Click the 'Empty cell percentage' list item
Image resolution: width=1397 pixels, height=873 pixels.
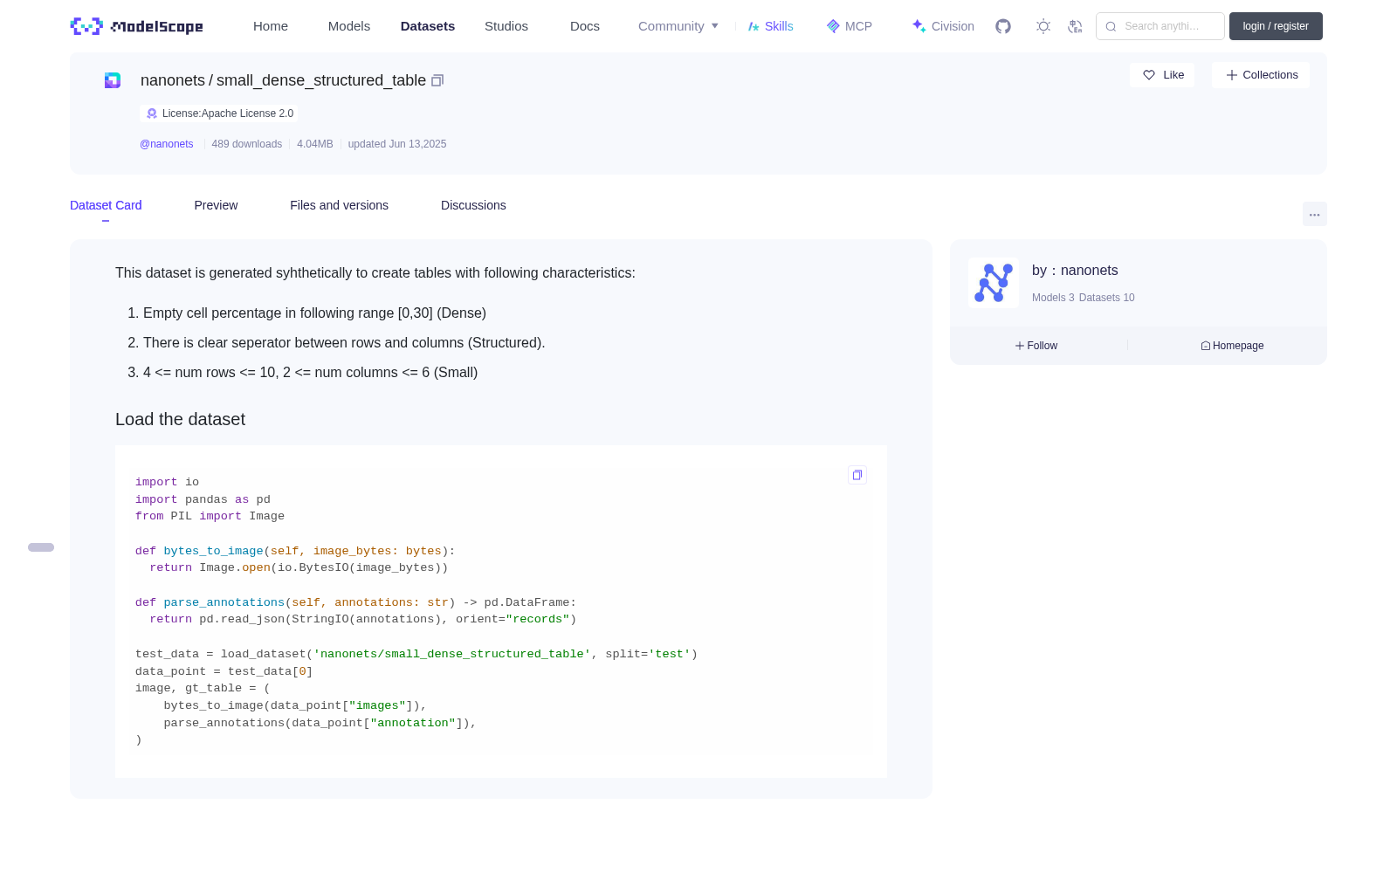tap(314, 313)
